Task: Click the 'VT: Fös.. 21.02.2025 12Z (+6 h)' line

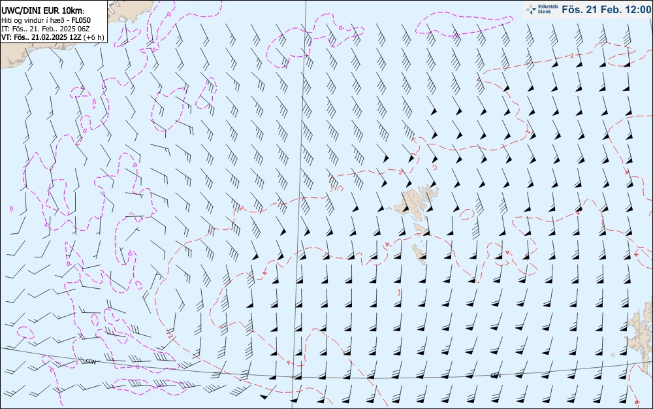Action: [52, 37]
